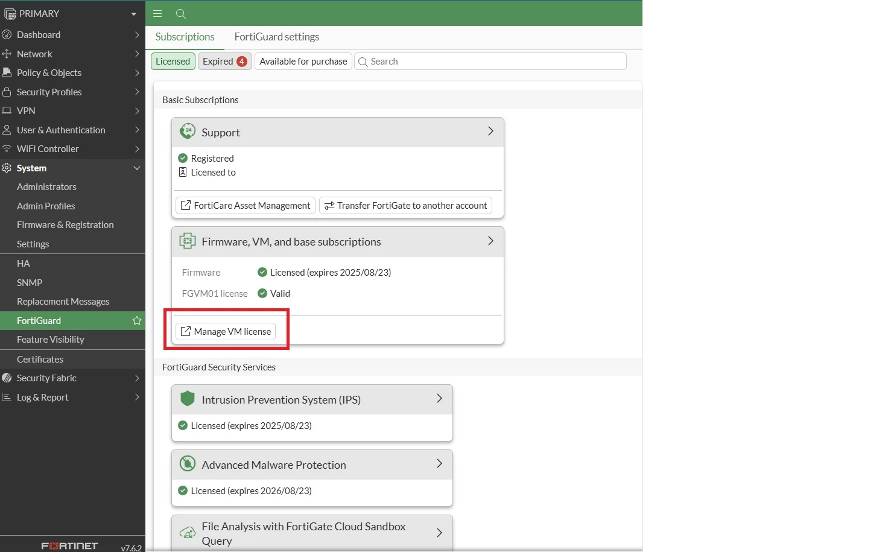This screenshot has width=891, height=552.
Task: Expand the Advanced Malware Protection chevron
Action: coord(439,463)
